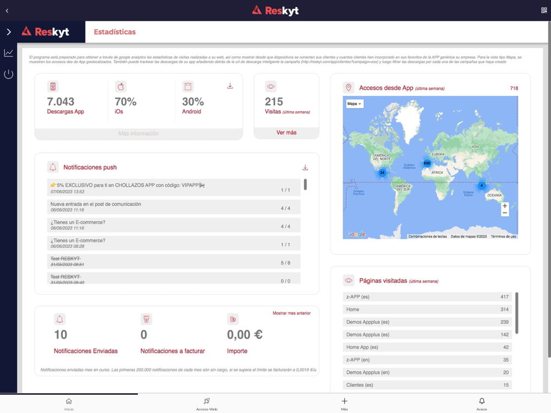Zoom in on the map
The image size is (551, 413).
(x=505, y=206)
